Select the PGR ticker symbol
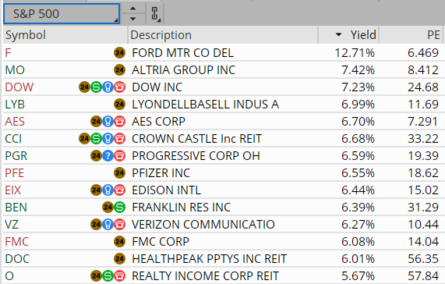Image resolution: width=445 pixels, height=284 pixels. [16, 156]
